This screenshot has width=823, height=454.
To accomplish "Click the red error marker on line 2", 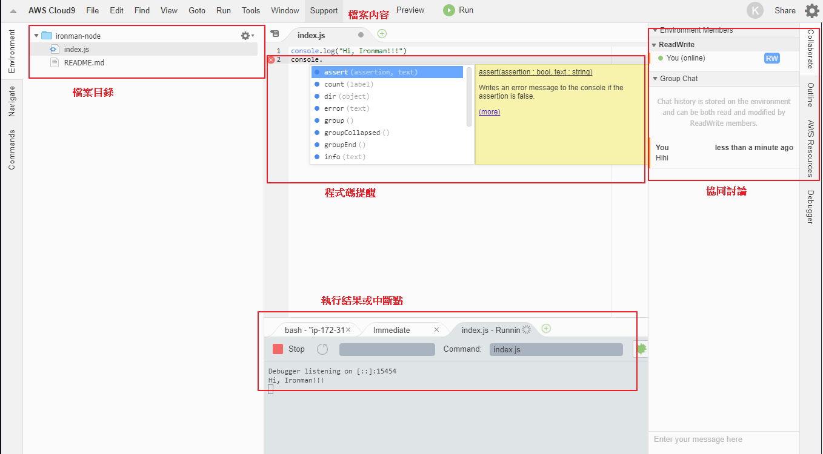I will coord(271,60).
